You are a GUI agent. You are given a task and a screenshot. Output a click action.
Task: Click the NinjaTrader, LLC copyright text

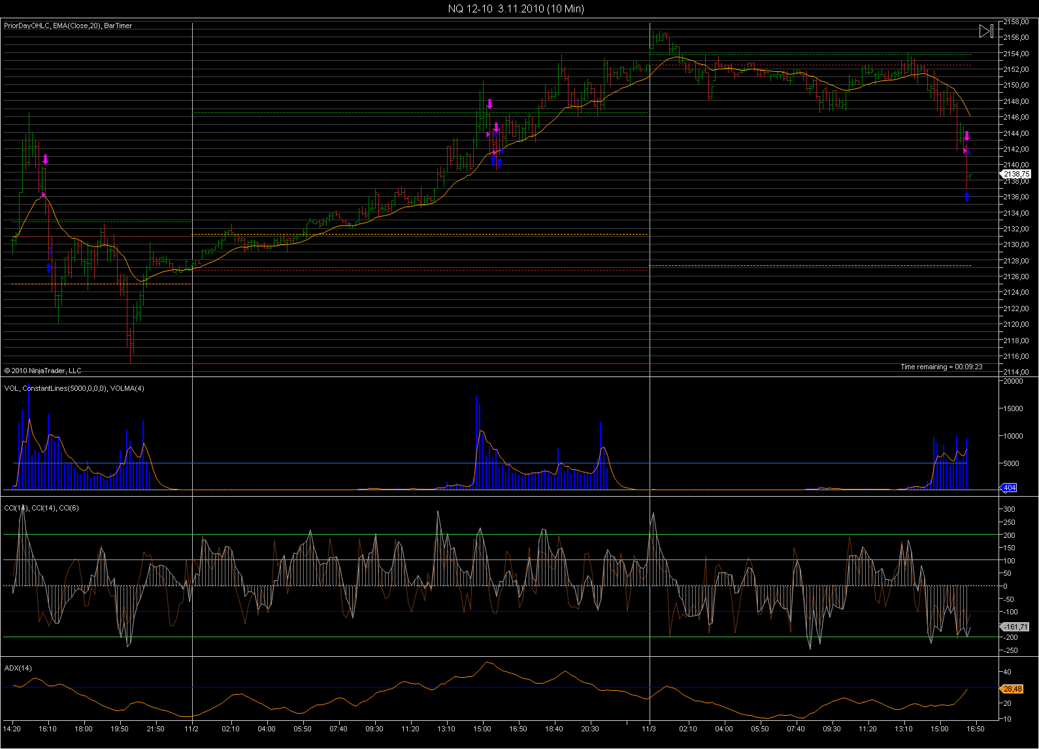pyautogui.click(x=43, y=371)
